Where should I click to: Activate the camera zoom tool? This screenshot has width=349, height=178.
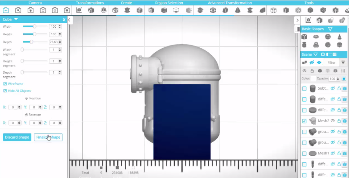18,10
